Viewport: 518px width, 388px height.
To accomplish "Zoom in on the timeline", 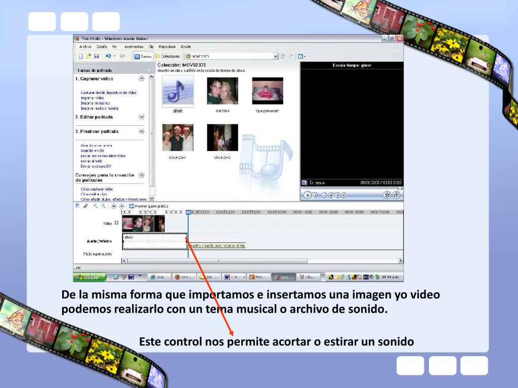I will [96, 206].
